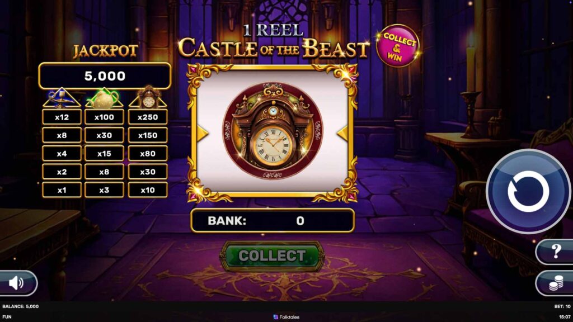Select the x100 multiplier cell

(x=104, y=117)
